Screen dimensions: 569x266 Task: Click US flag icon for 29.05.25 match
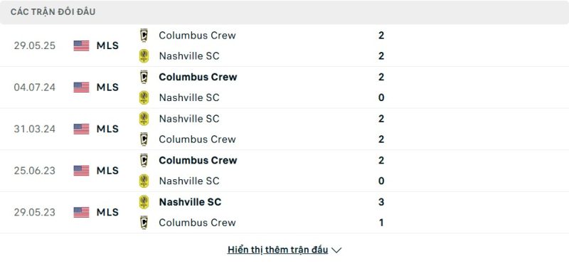tap(81, 46)
